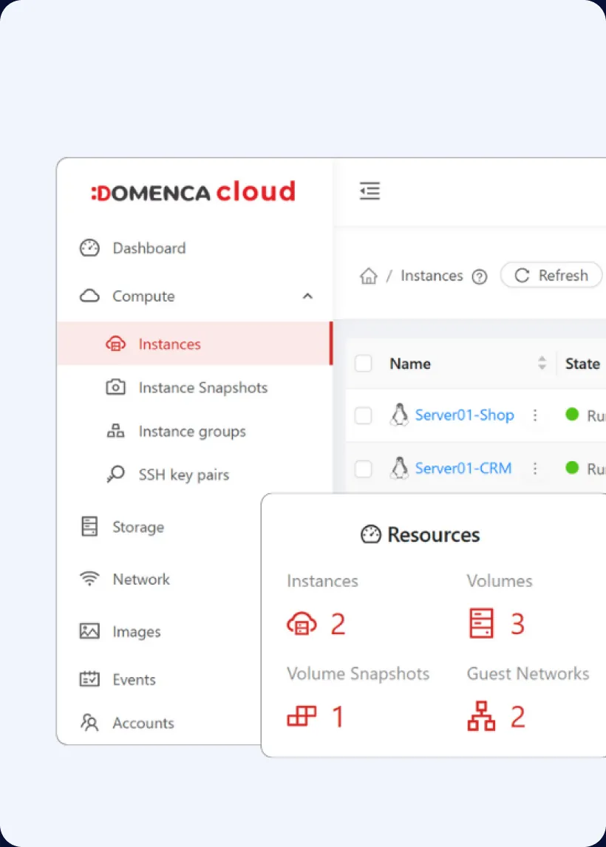Sort by Name using the sort arrows
The height and width of the screenshot is (847, 606).
[542, 363]
